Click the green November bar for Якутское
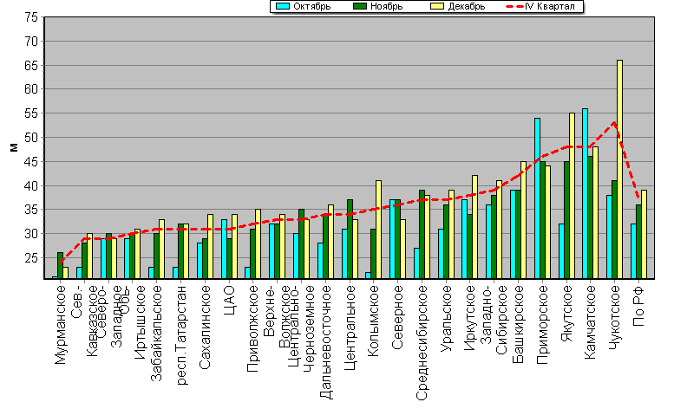 point(566,220)
